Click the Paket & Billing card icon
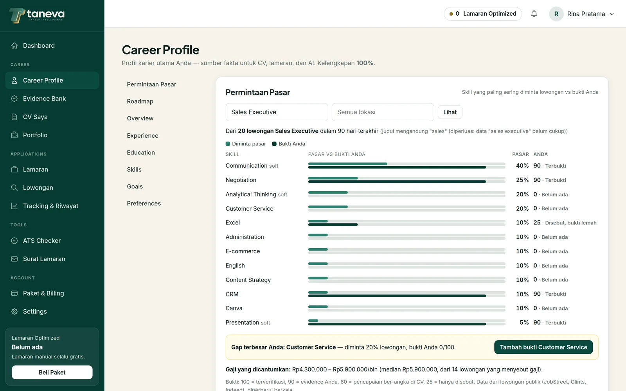 coord(14,293)
